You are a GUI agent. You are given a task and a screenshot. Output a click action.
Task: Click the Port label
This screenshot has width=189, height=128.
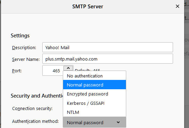pos(17,71)
